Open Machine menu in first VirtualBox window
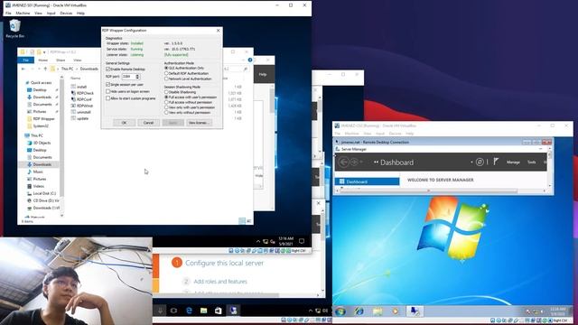The height and width of the screenshot is (325, 578). click(23, 13)
